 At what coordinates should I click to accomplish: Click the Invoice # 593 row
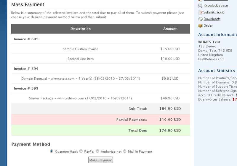(100, 88)
